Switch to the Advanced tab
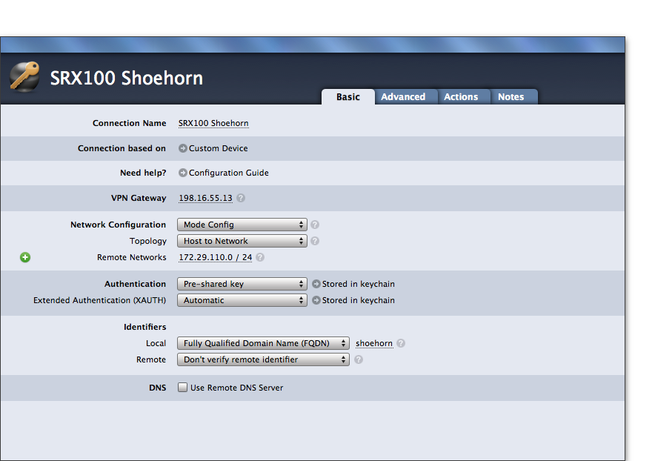The height and width of the screenshot is (461, 655). pyautogui.click(x=403, y=97)
